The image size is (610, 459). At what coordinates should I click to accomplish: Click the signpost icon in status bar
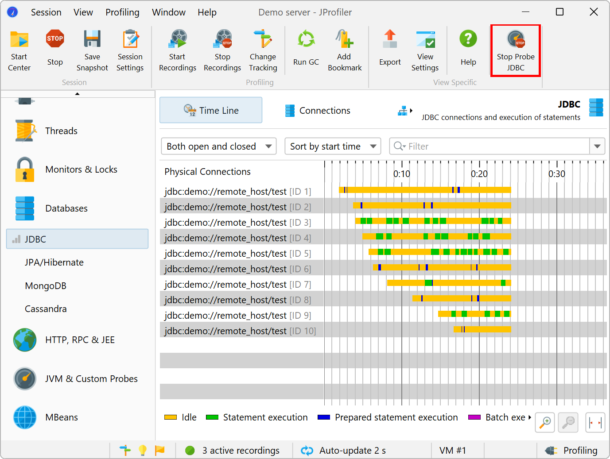pyautogui.click(x=125, y=451)
